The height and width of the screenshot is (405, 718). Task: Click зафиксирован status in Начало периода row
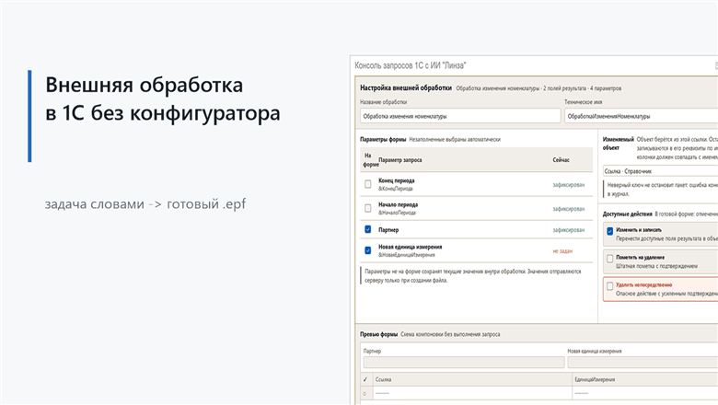pyautogui.click(x=568, y=209)
